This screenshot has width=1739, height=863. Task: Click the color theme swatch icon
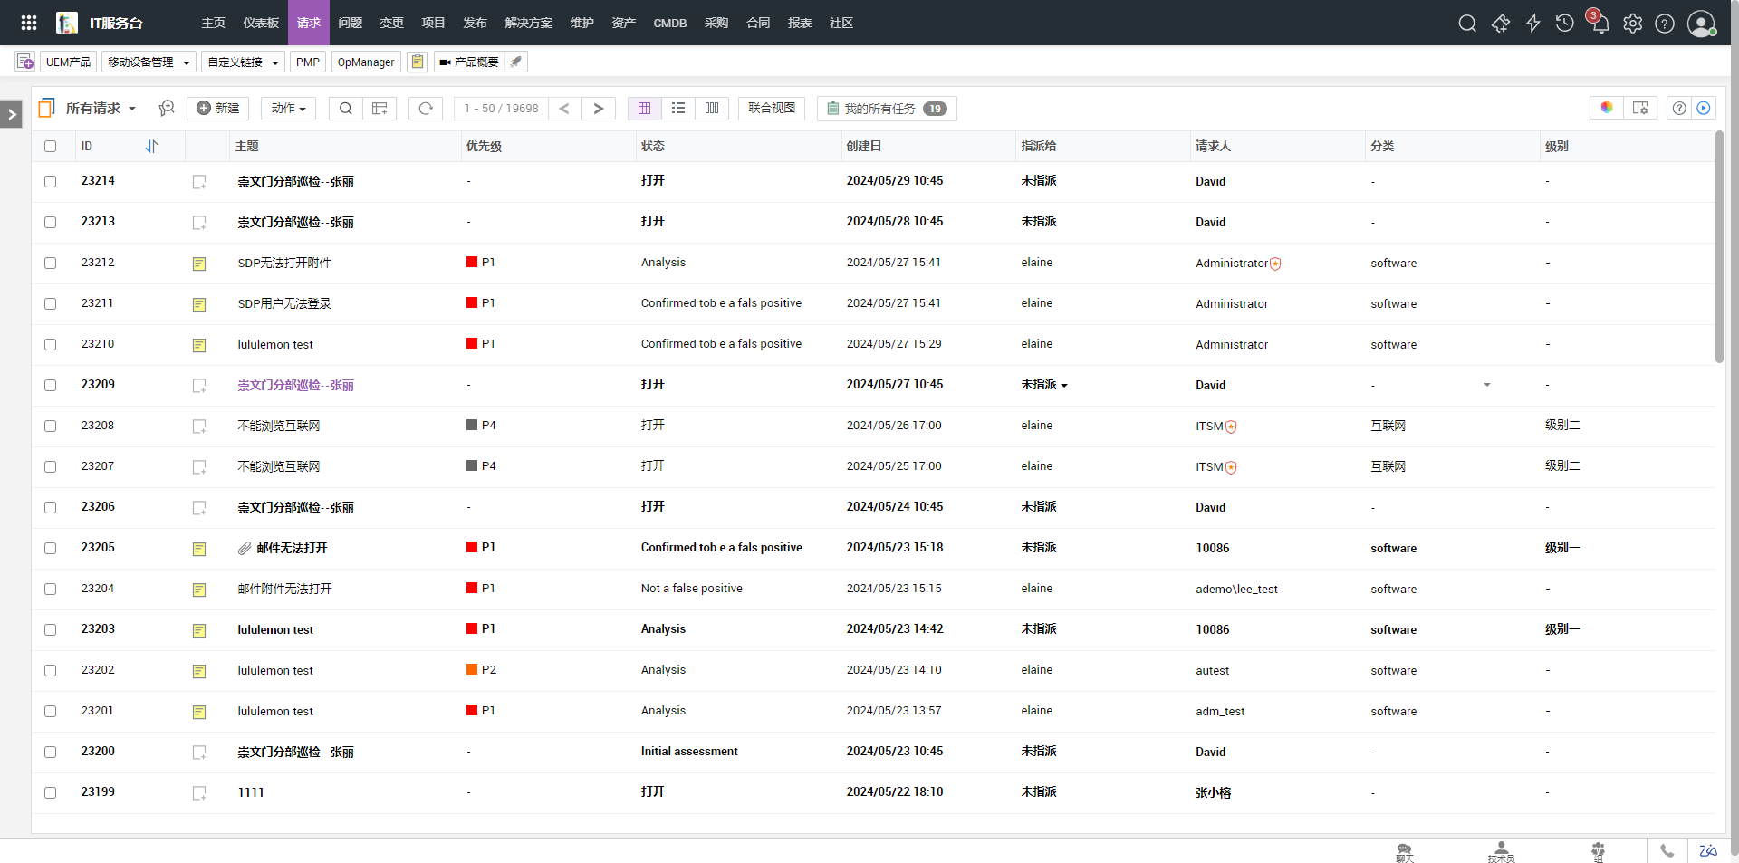coord(1606,108)
